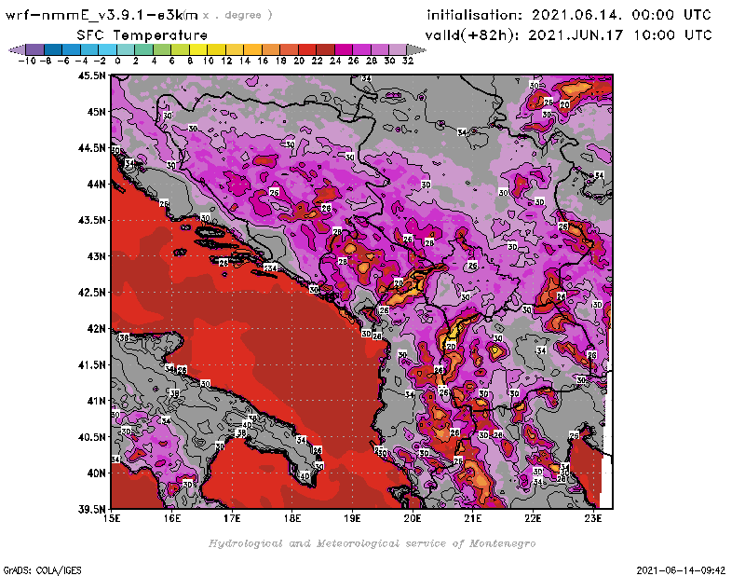The height and width of the screenshot is (576, 745).
Task: Pick the cyan -2 to 0 colorbar swatch
Action: 108,50
